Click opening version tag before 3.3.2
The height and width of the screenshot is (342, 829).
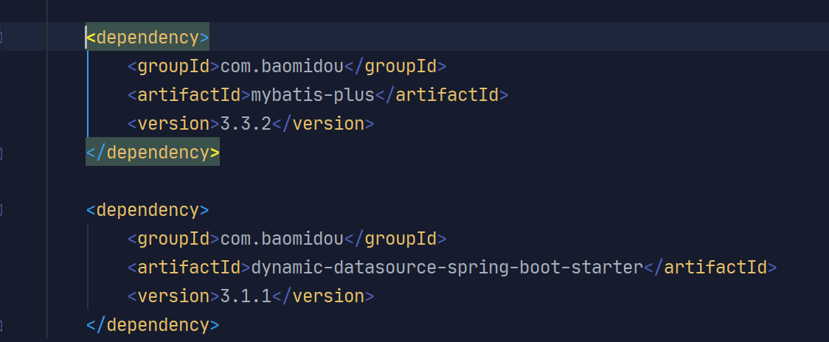click(173, 124)
